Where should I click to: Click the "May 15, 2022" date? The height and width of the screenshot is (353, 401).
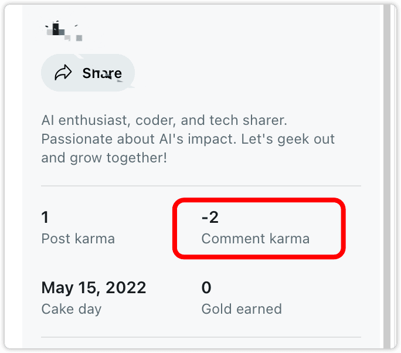tap(93, 288)
